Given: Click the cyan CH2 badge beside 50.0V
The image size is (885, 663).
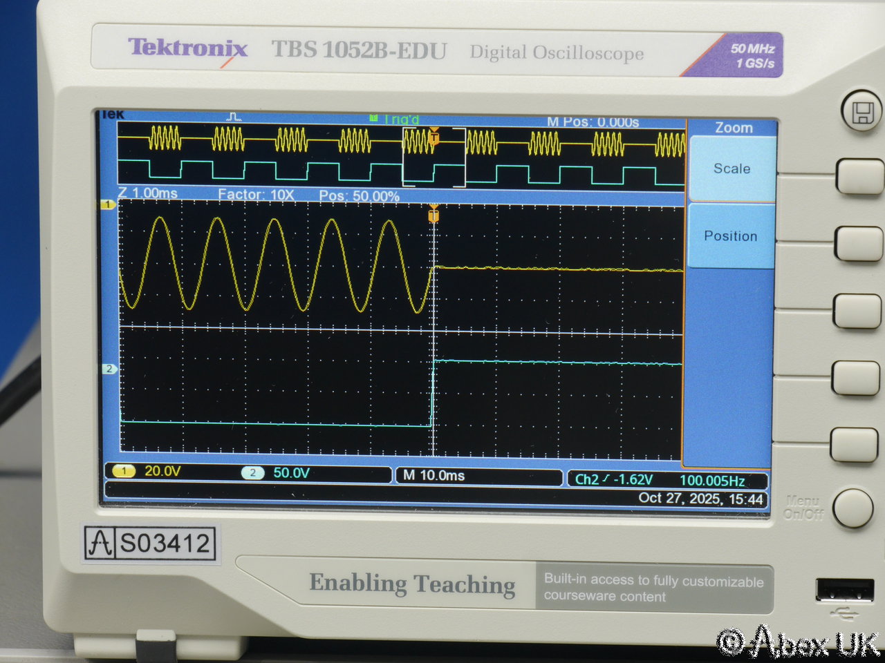Looking at the screenshot, I should (252, 473).
